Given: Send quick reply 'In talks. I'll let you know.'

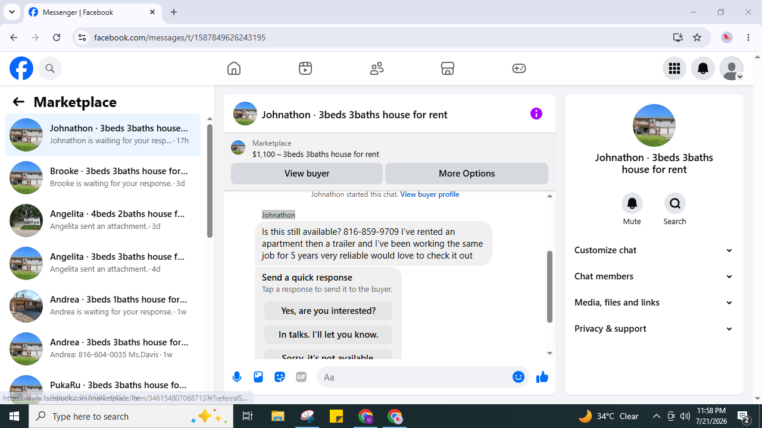Looking at the screenshot, I should tap(328, 335).
